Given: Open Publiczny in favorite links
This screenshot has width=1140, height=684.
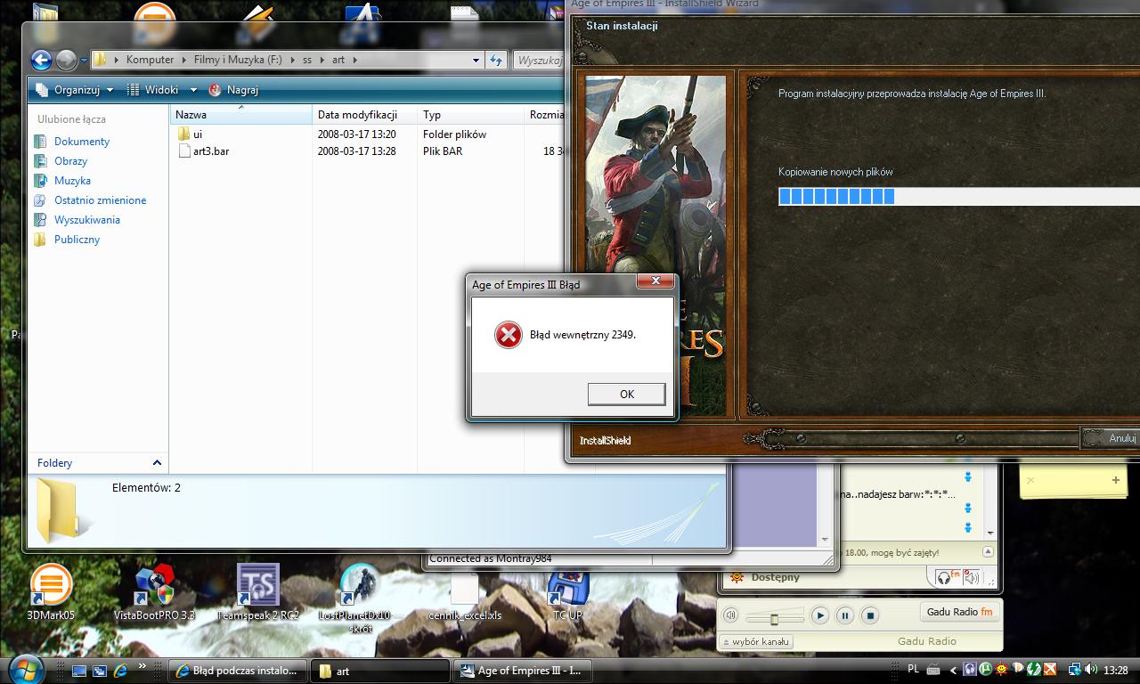Looking at the screenshot, I should (x=77, y=240).
